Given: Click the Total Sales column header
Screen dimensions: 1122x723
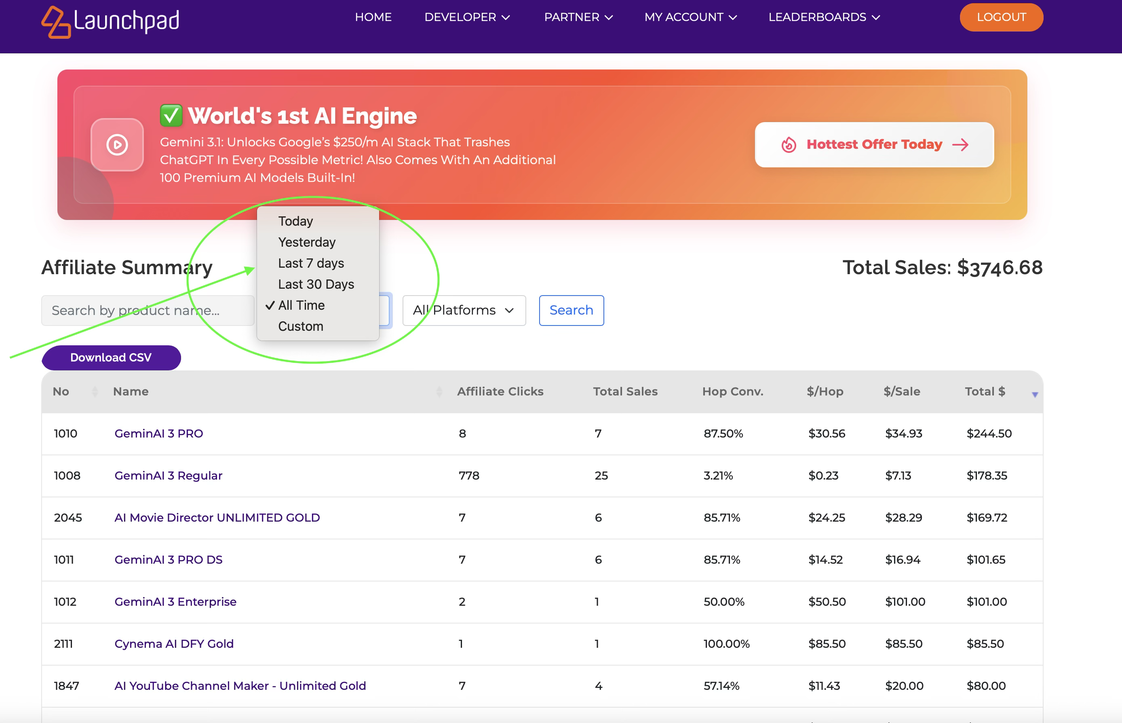Looking at the screenshot, I should 625,391.
